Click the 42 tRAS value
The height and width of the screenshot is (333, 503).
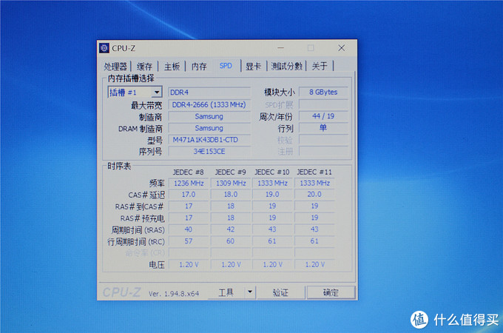(231, 229)
